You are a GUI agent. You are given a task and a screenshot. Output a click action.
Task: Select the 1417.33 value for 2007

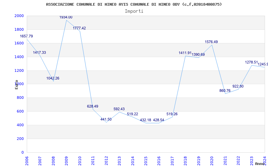click(40, 53)
